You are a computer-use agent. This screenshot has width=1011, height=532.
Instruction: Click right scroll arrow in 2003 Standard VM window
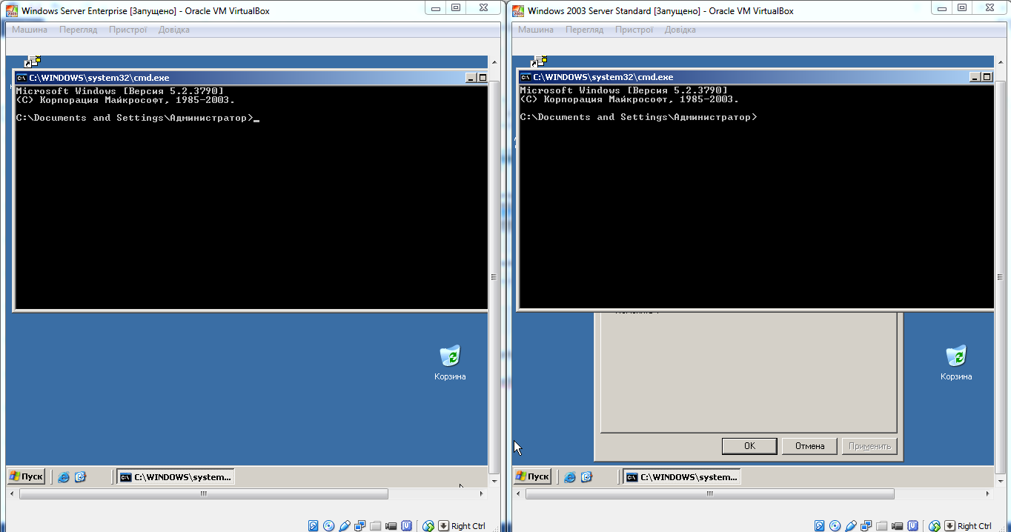click(x=988, y=493)
